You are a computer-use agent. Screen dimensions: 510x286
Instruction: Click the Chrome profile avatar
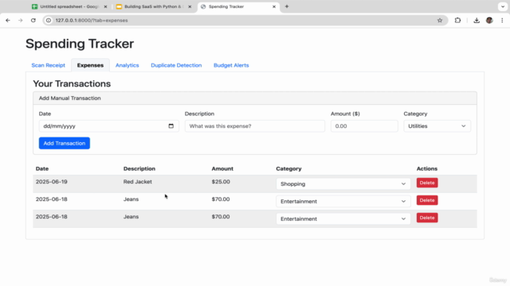click(x=489, y=20)
